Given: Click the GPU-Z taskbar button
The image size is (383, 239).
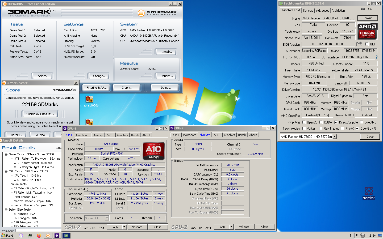Looking at the screenshot, I should 66,236.
